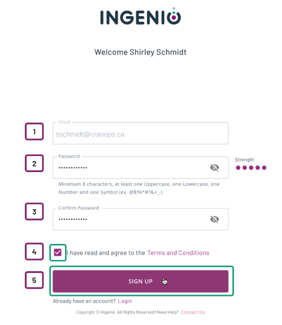Open the Contact Us link
282x325 pixels.
pos(193,312)
